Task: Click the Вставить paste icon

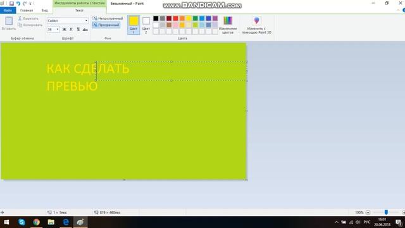Action: coord(9,21)
